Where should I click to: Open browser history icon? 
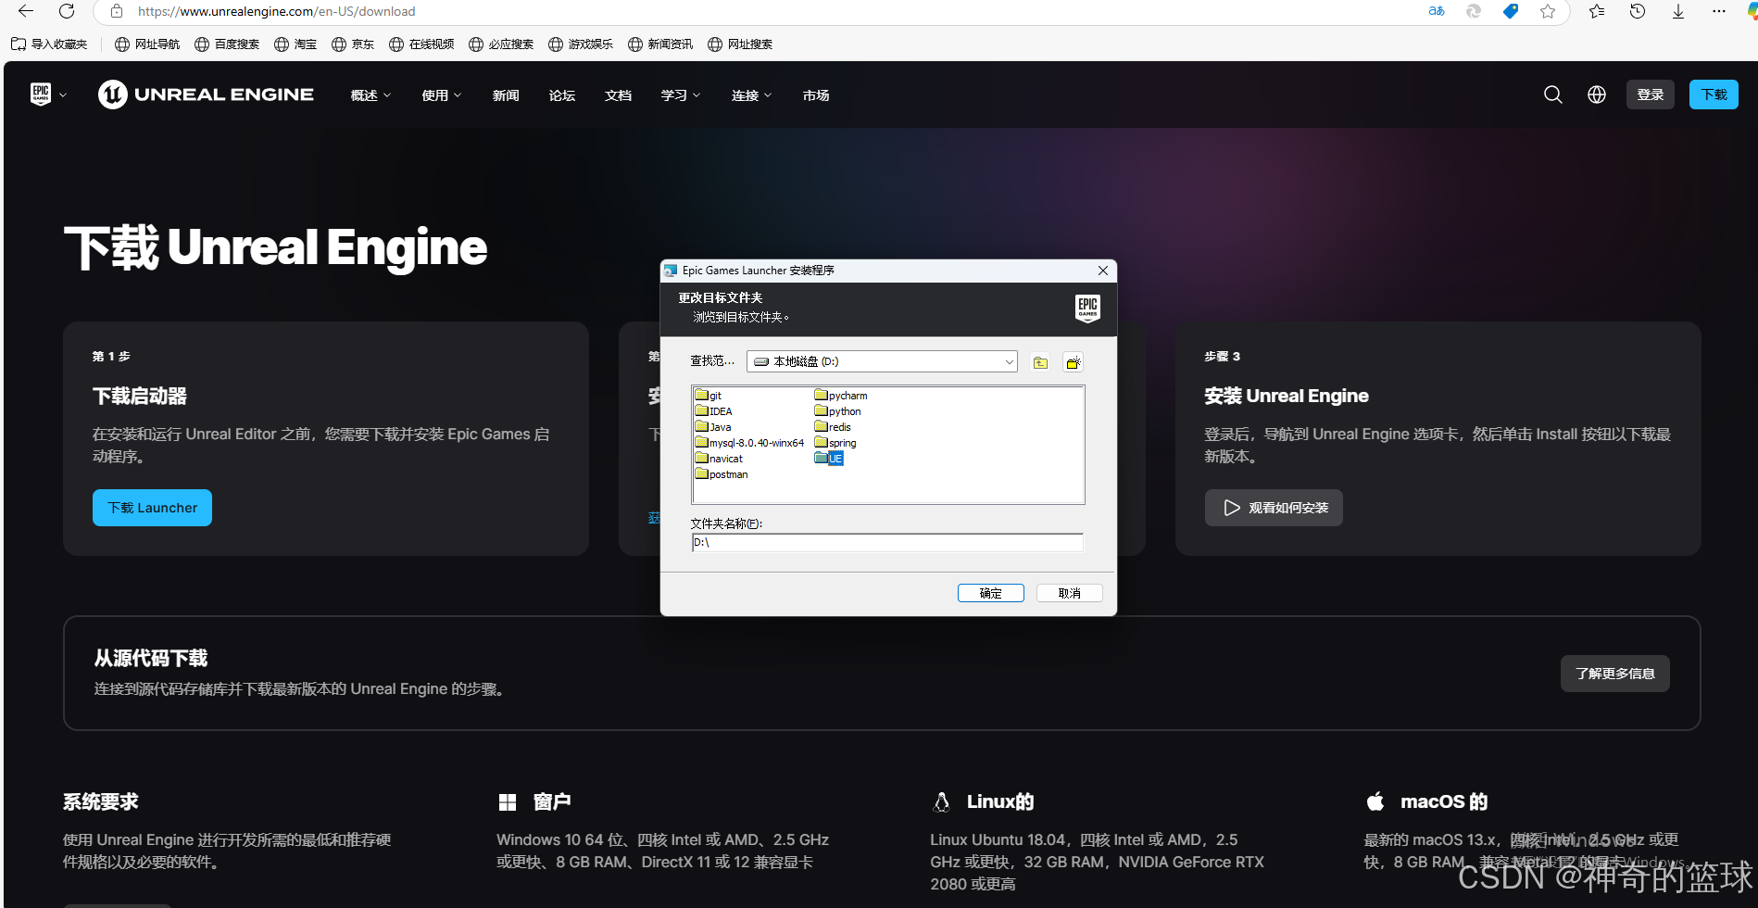[x=1638, y=11]
